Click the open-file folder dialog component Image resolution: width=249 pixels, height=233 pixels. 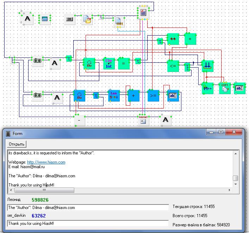pos(88,19)
